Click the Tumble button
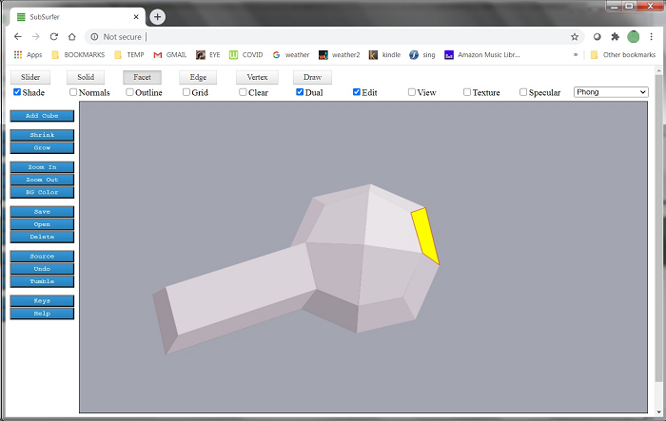 [x=42, y=281]
